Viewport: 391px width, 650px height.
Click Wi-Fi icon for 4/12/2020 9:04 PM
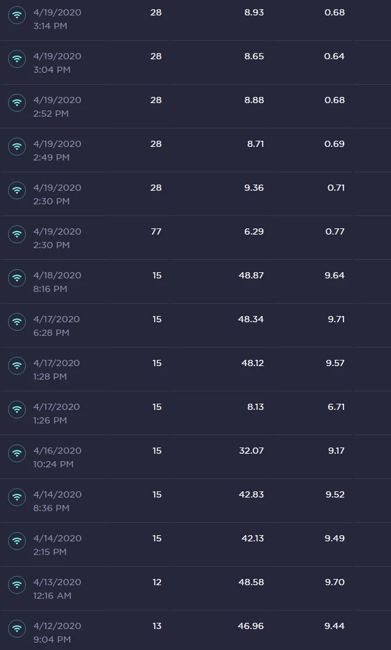click(x=17, y=628)
